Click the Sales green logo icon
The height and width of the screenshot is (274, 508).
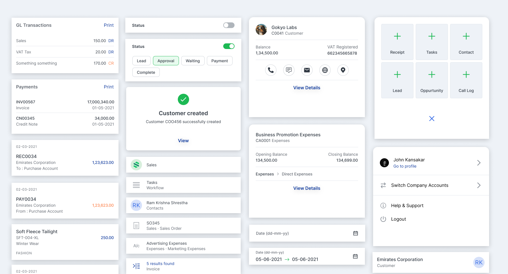(x=136, y=165)
